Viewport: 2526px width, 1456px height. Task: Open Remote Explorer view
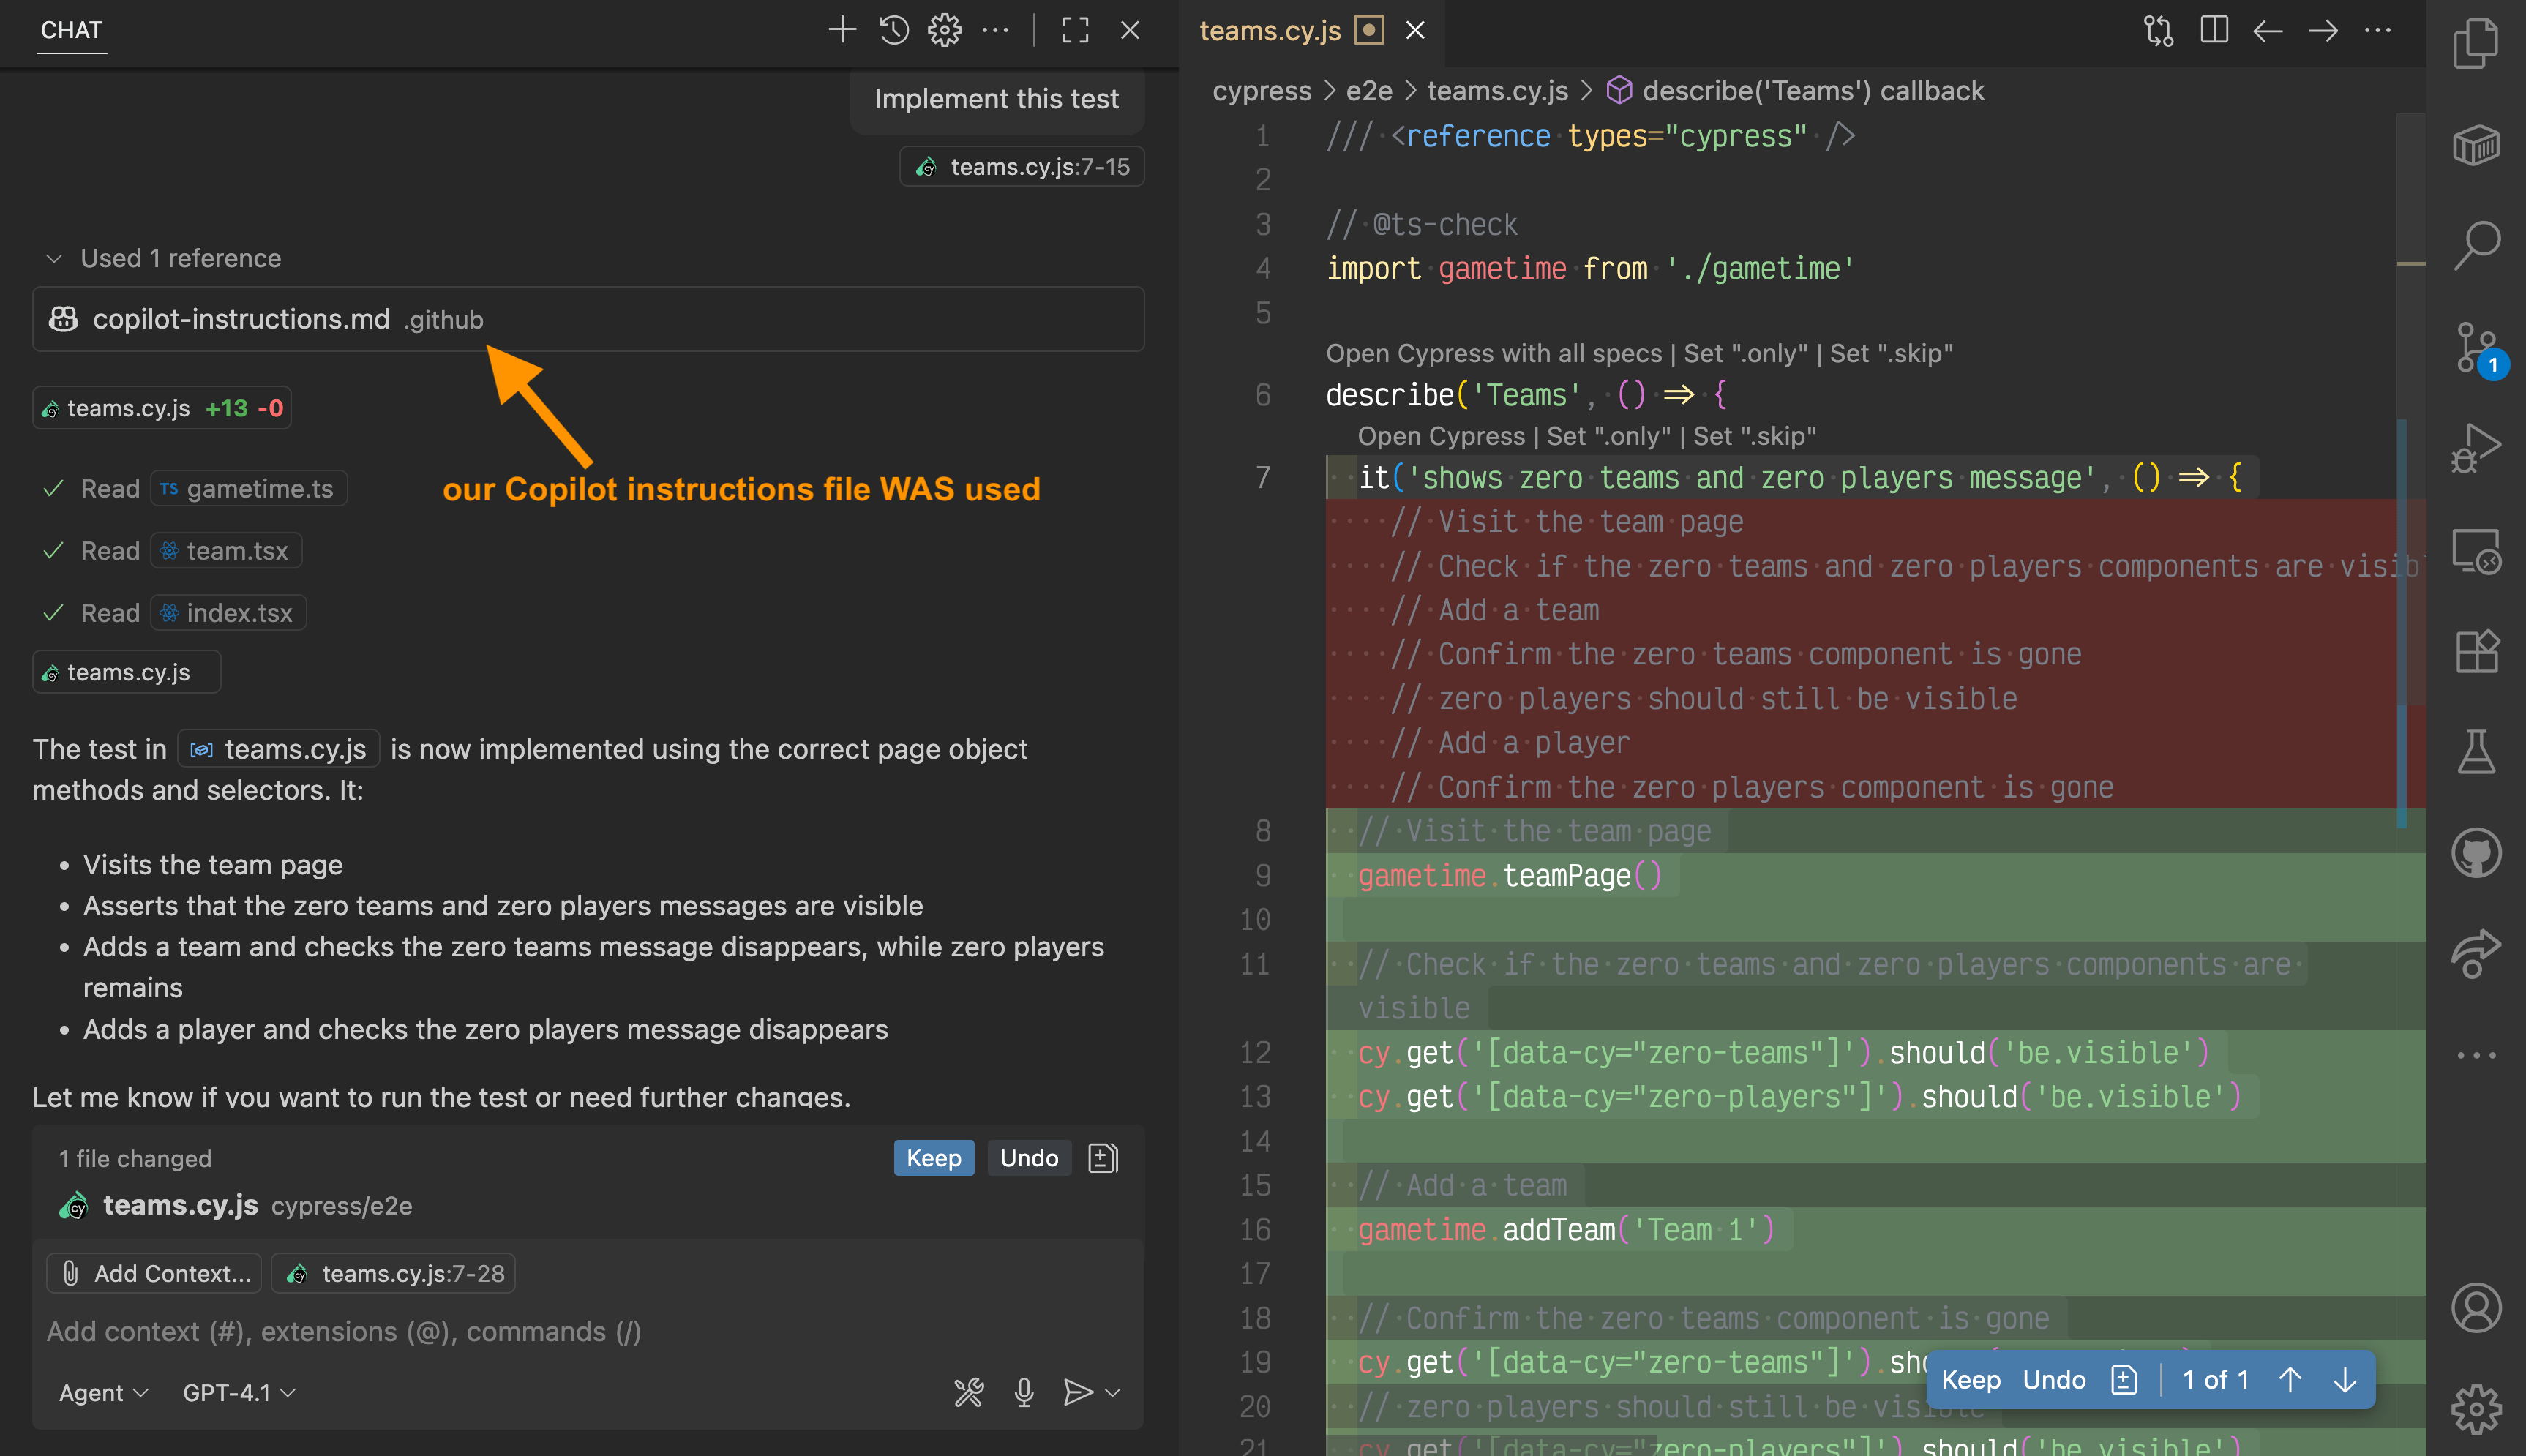(x=2476, y=550)
